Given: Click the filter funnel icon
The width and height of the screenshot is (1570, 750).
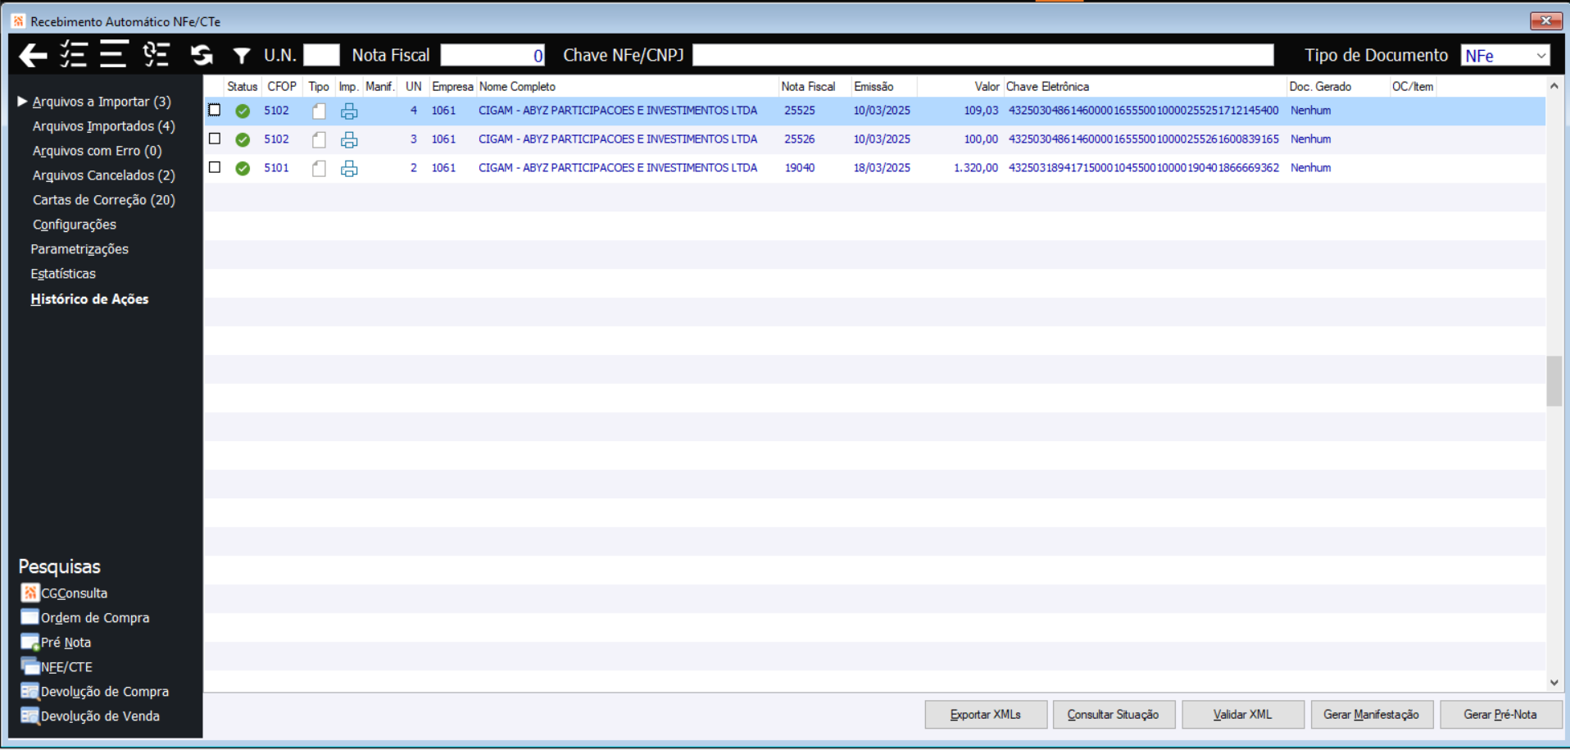Looking at the screenshot, I should pos(241,55).
